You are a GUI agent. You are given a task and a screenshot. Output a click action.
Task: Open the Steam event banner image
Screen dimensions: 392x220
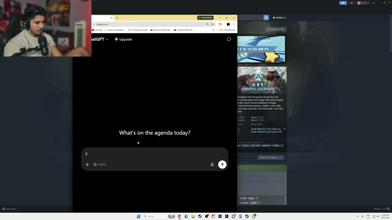point(261,49)
